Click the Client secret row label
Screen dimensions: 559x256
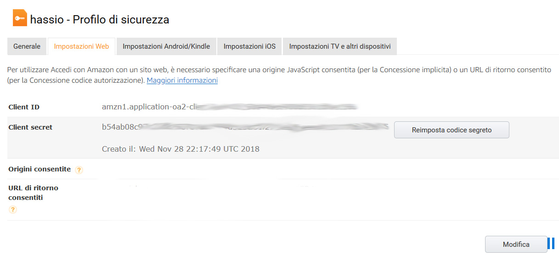(30, 127)
